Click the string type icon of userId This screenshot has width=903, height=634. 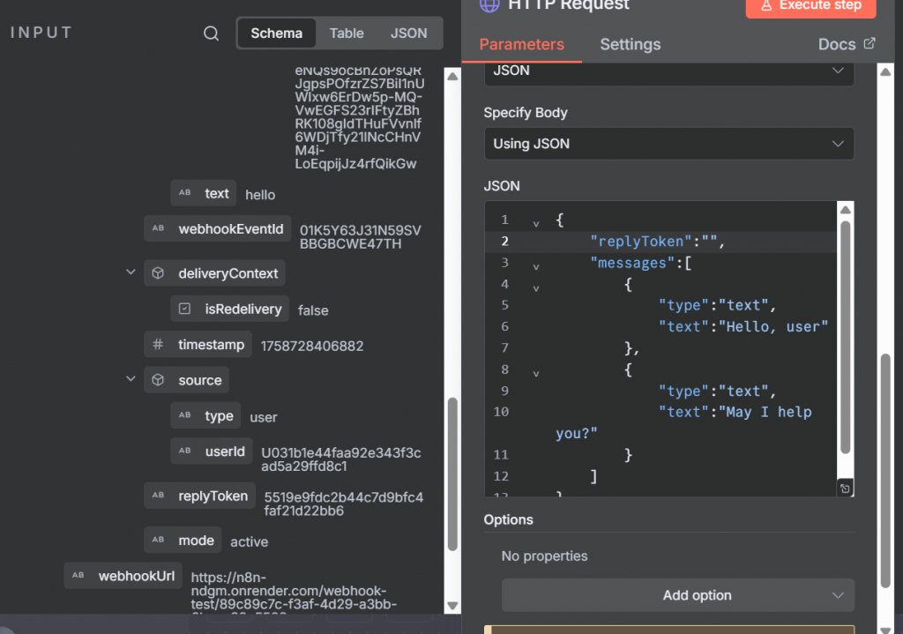tap(185, 451)
